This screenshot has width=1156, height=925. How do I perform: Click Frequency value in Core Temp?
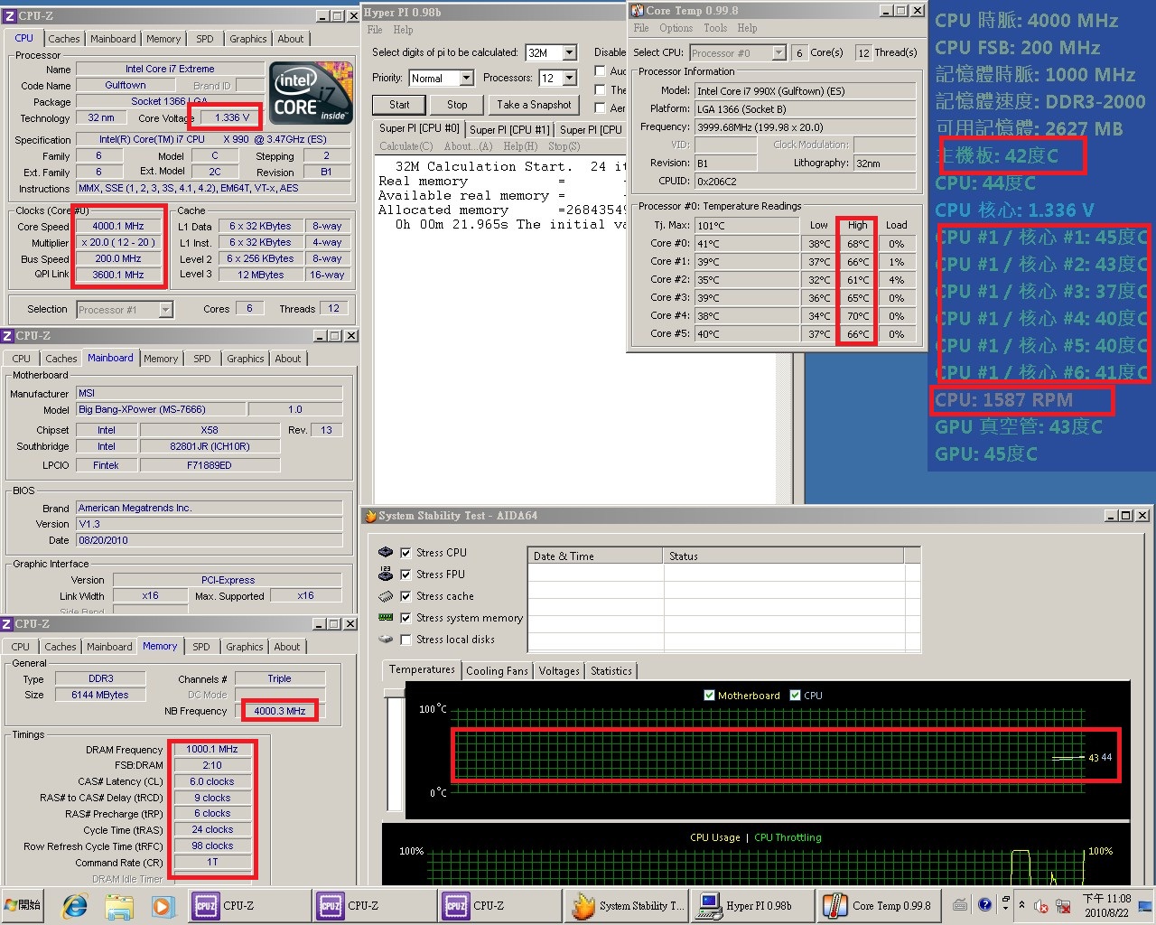(x=805, y=127)
